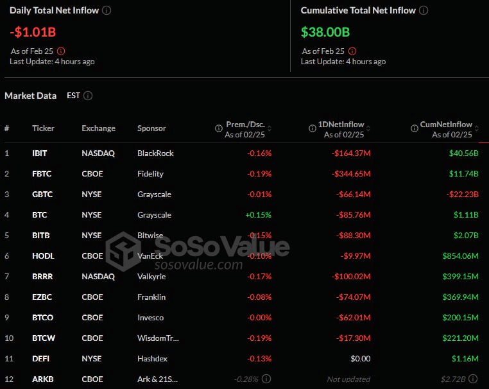
Task: Click the $38.00B cumulative inflow value
Action: (325, 32)
